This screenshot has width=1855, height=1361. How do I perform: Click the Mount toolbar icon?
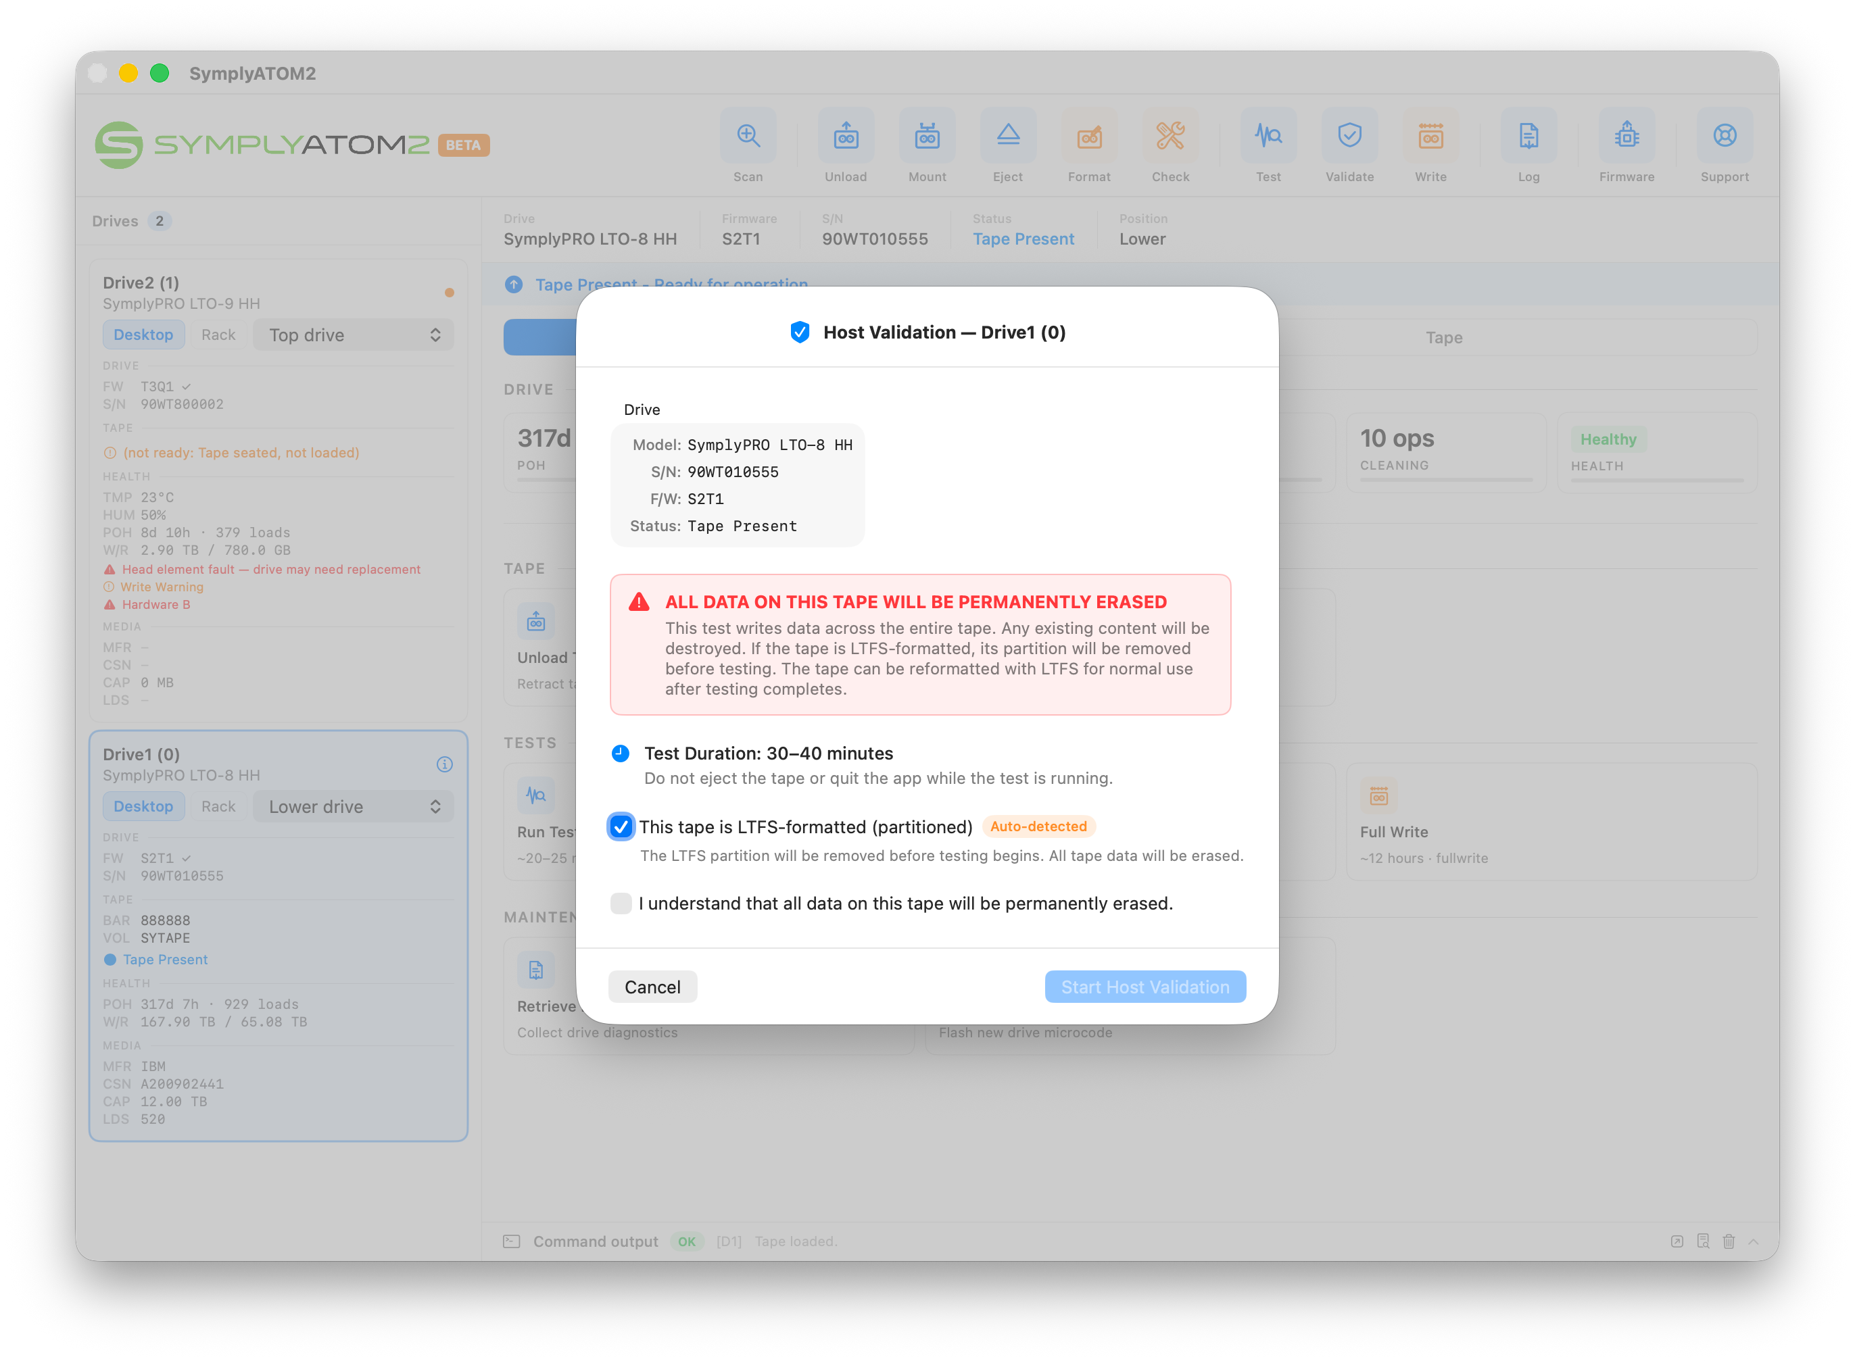click(927, 136)
